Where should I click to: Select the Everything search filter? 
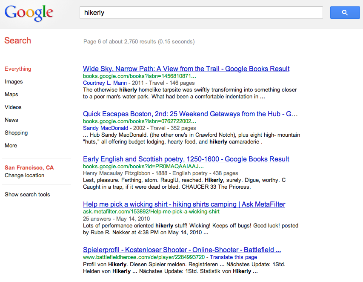(18, 69)
